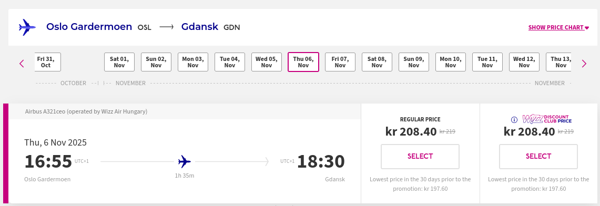Select the Sat 01, Nov date tab
This screenshot has height=206, width=600.
click(119, 62)
